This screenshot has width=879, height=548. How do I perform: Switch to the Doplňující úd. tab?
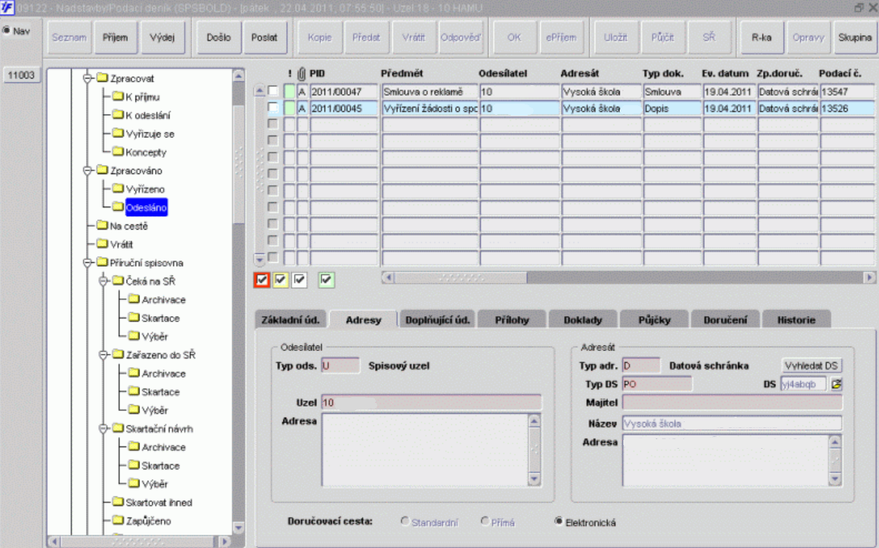coord(437,320)
